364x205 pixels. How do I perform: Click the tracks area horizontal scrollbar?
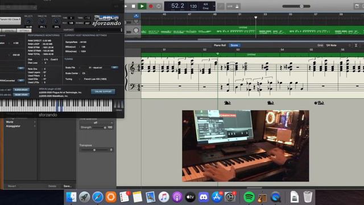click(x=209, y=39)
